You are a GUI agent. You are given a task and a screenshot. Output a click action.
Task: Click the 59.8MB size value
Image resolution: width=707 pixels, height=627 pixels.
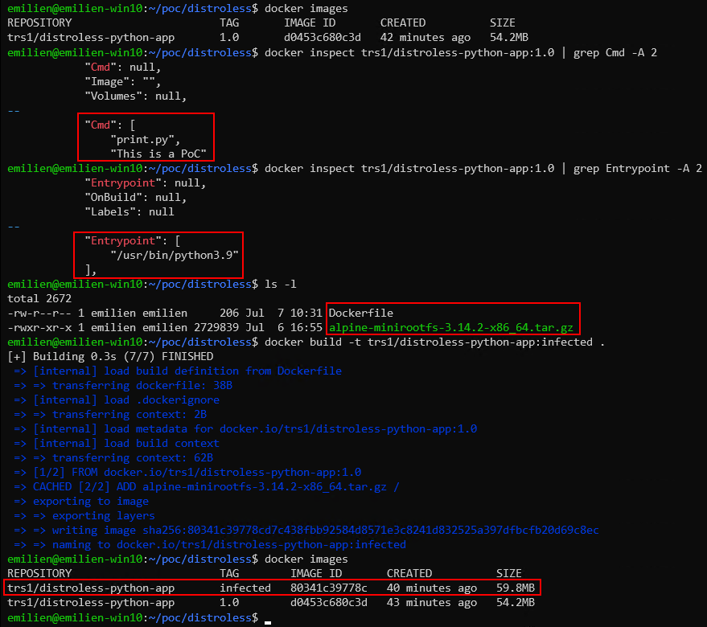[x=516, y=588]
